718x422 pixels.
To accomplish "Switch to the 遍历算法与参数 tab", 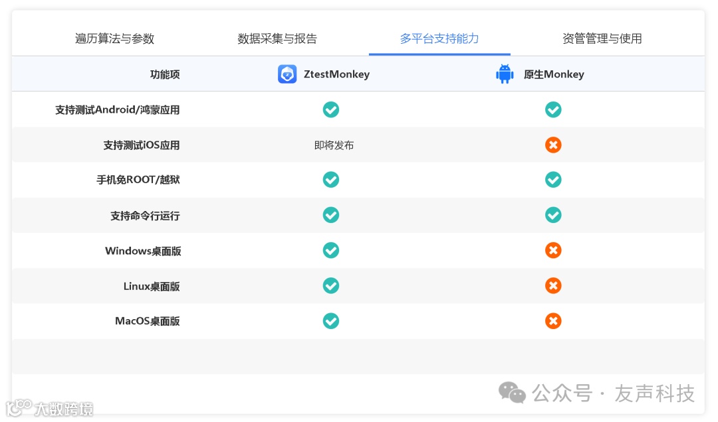I will (114, 38).
